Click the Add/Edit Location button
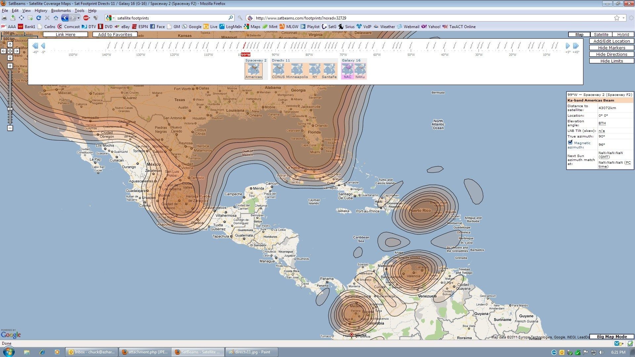The image size is (635, 357). pyautogui.click(x=612, y=41)
